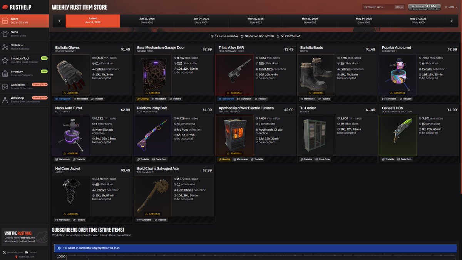The width and height of the screenshot is (462, 260).
Task: Click Transparent tag on Ballistic Gloves
Action: click(63, 99)
